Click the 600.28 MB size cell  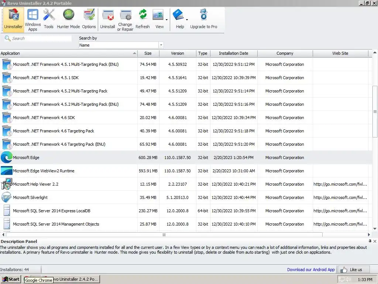click(x=148, y=158)
